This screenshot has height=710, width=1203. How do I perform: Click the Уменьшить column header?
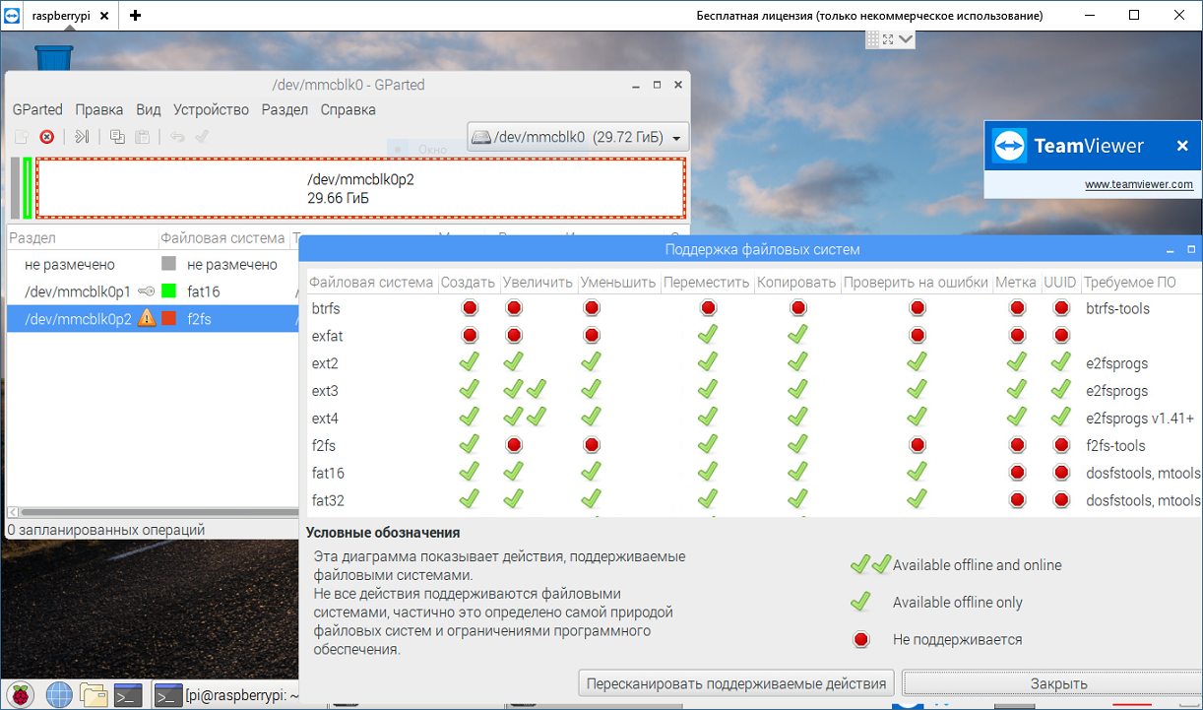pos(618,282)
